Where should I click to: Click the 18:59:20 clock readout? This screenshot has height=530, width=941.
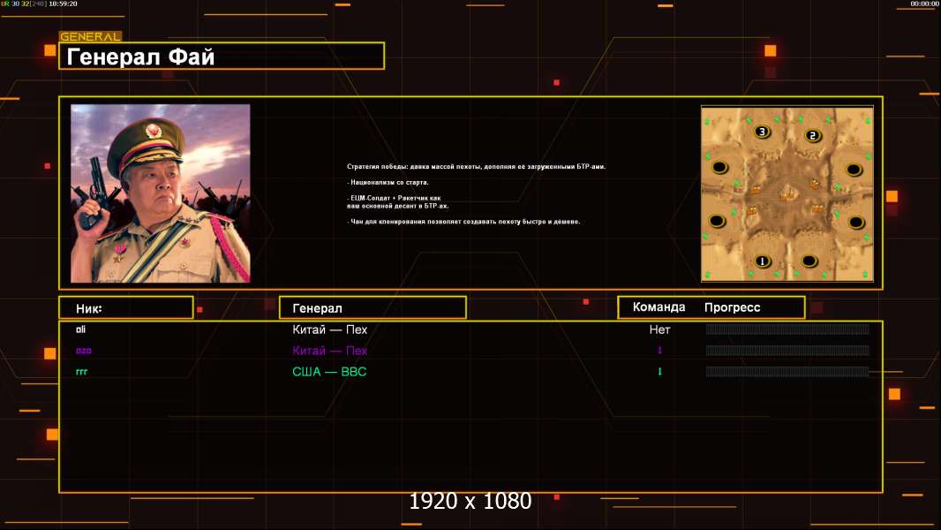click(63, 4)
